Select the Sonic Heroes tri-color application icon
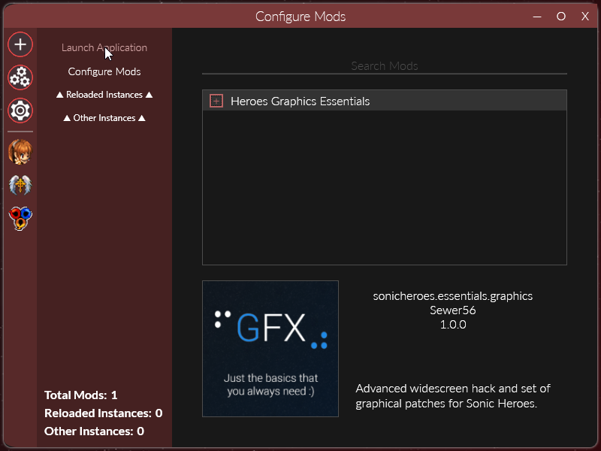601x451 pixels. (x=20, y=218)
